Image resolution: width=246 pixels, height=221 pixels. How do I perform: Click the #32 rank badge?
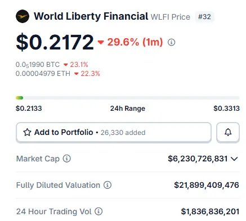click(204, 17)
